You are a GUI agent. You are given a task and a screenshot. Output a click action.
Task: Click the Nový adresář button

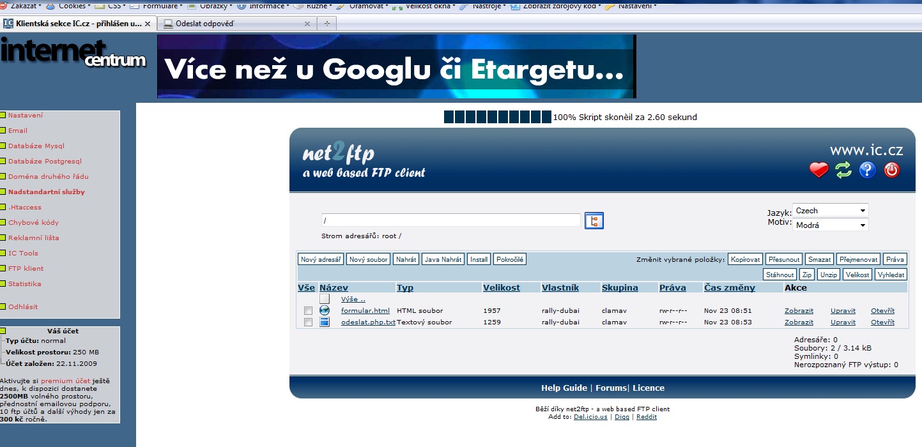pos(321,259)
